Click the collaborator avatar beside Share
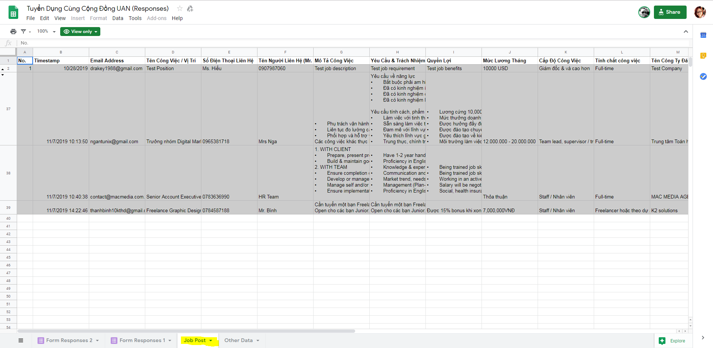This screenshot has width=713, height=348. (644, 12)
